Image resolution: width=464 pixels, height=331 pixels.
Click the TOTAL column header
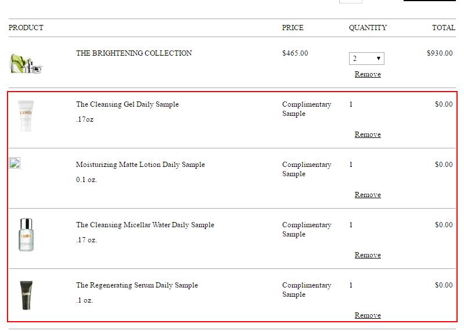click(444, 28)
